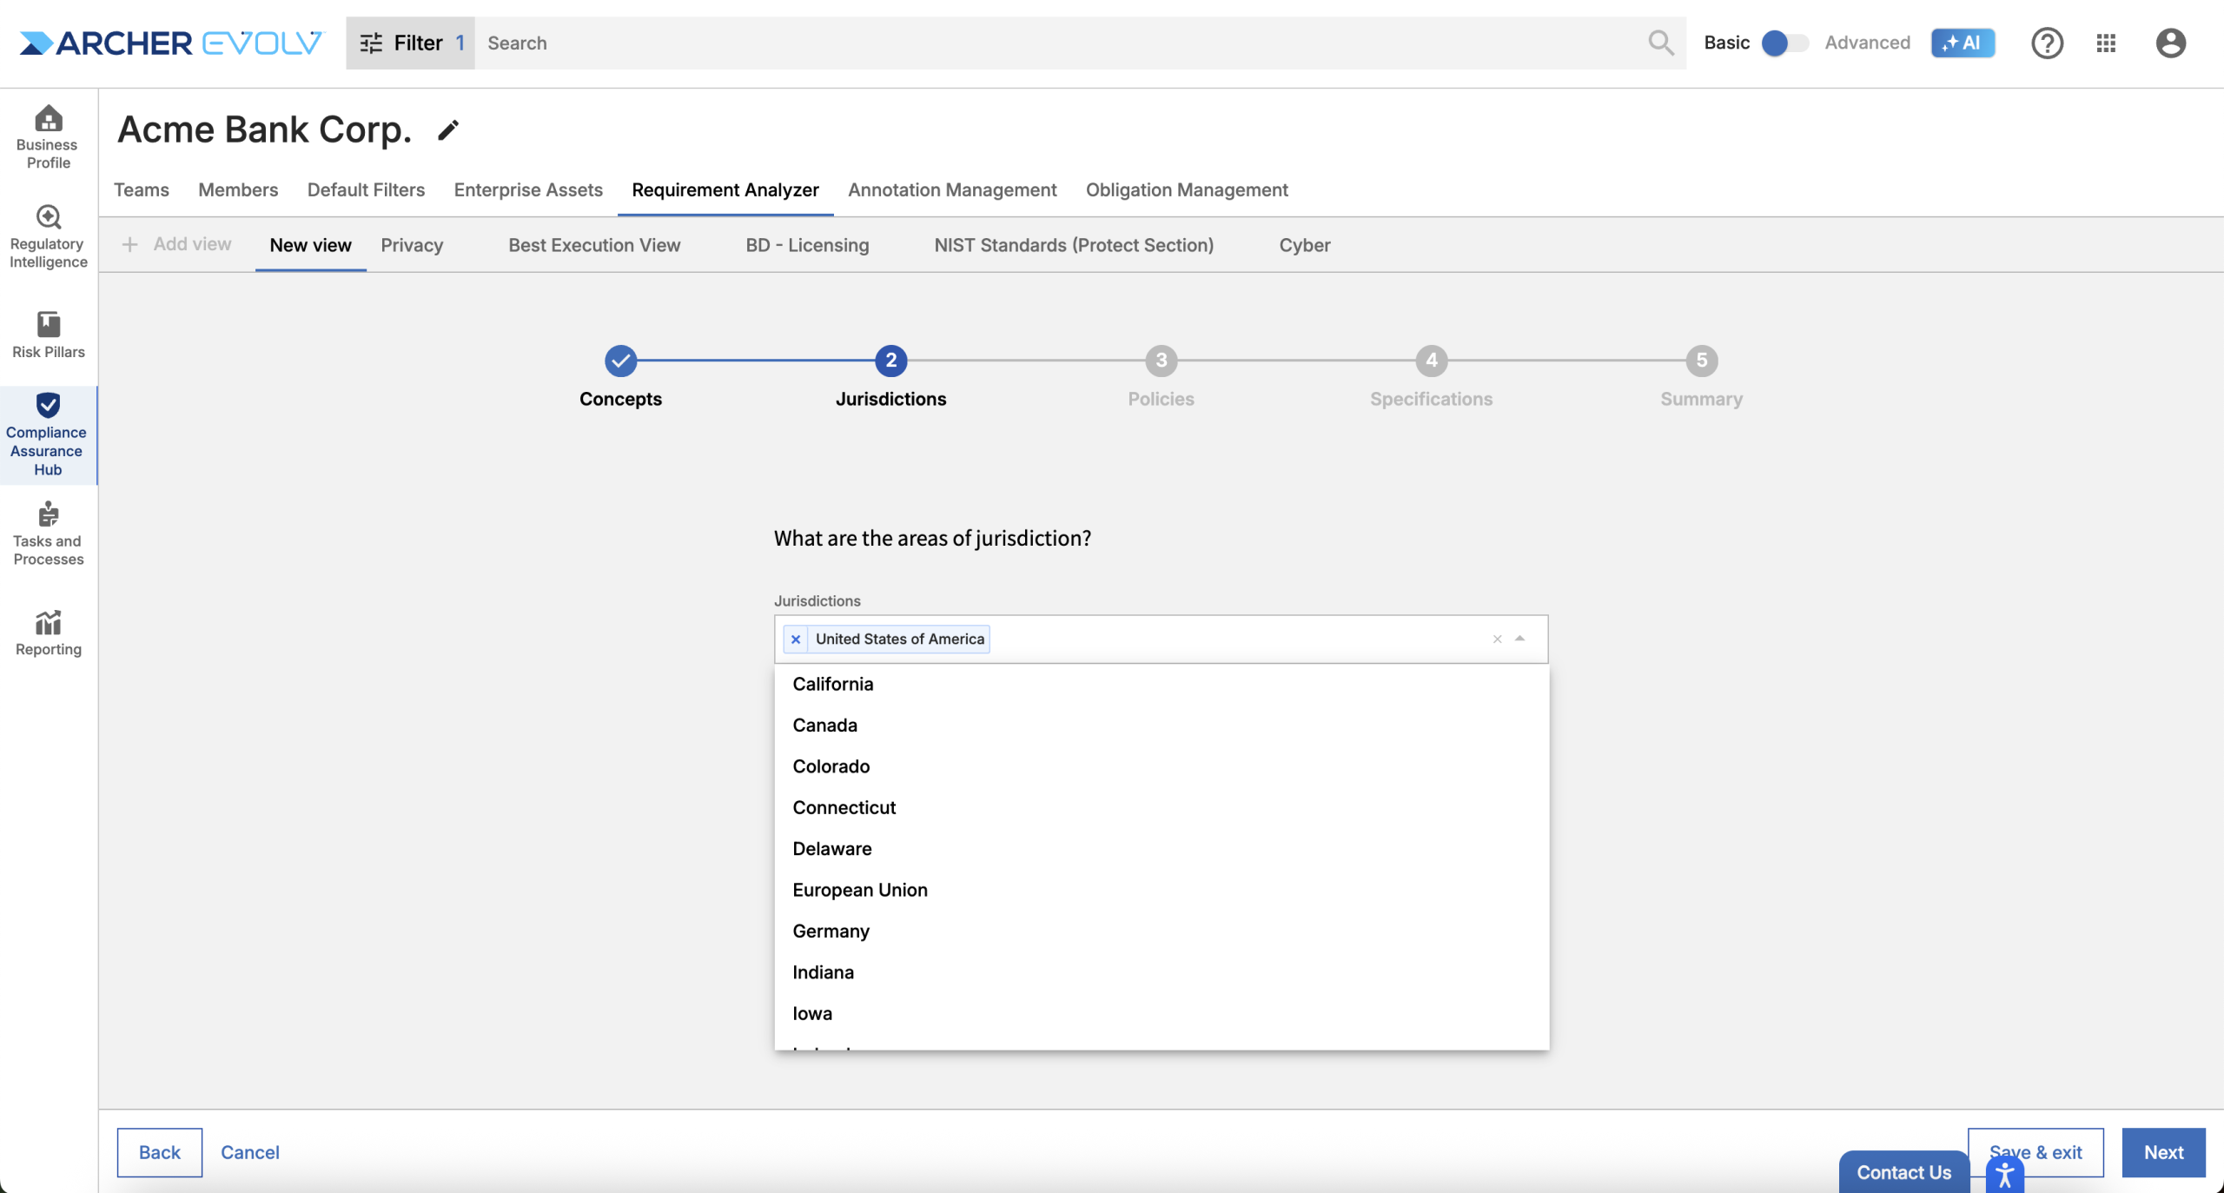2224x1193 pixels.
Task: Clear all selected jurisdictions with the X
Action: 1497,640
